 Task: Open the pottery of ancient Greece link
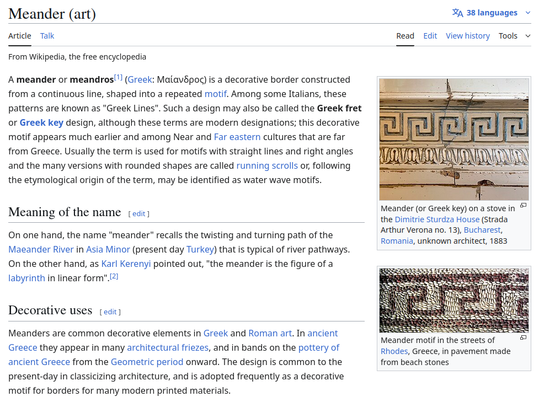point(319,348)
